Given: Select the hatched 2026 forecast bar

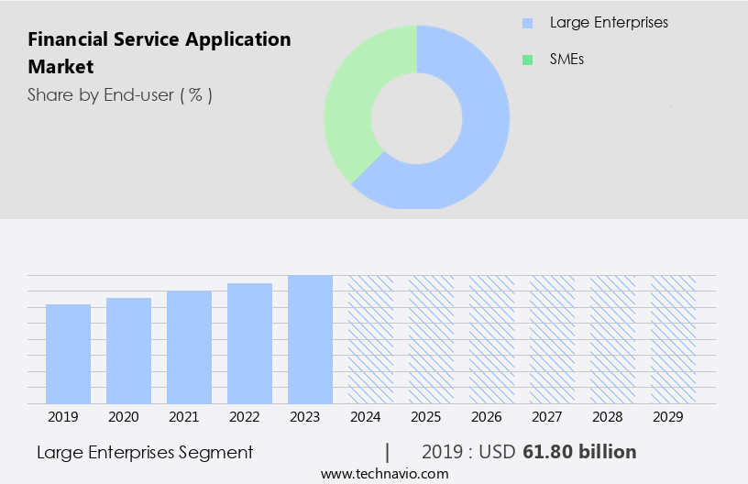Looking at the screenshot, I should pos(491,339).
